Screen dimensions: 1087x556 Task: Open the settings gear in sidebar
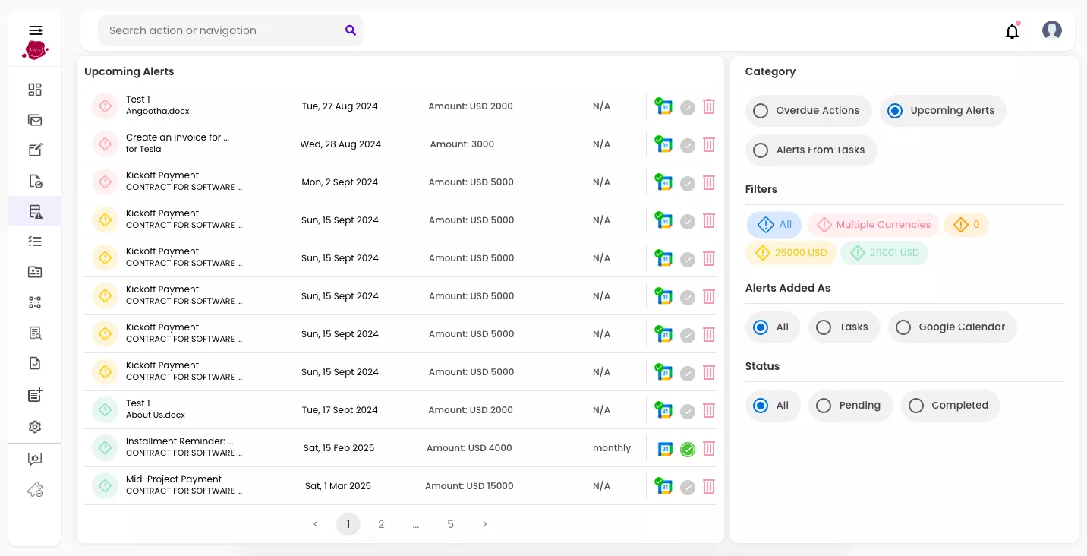(35, 427)
